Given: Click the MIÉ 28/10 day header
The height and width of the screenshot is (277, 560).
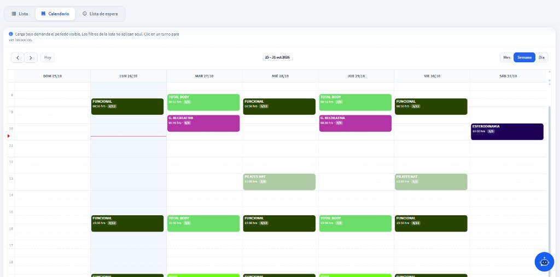Looking at the screenshot, I should tap(281, 76).
